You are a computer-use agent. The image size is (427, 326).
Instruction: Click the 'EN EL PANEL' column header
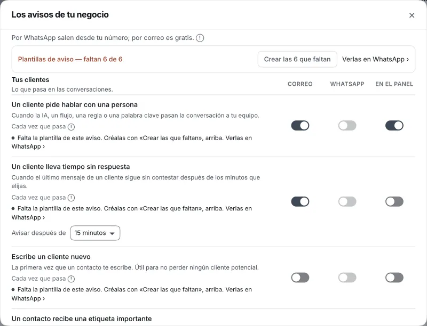(x=394, y=84)
